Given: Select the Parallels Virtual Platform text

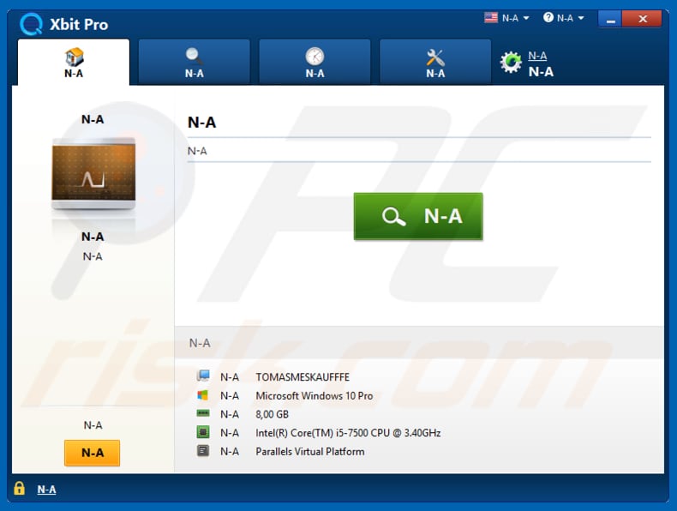Looking at the screenshot, I should 310,451.
